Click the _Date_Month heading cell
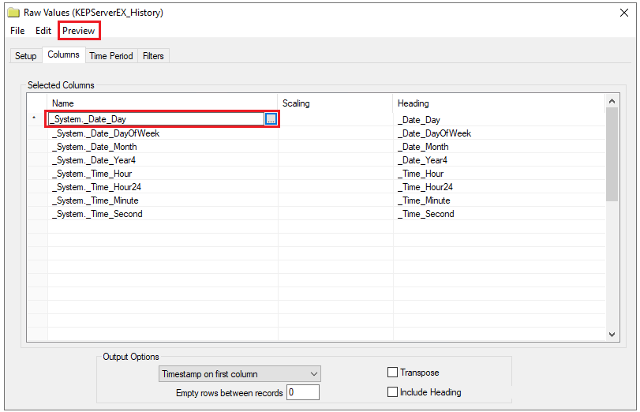Viewport: 640px width, 412px height. [500, 147]
